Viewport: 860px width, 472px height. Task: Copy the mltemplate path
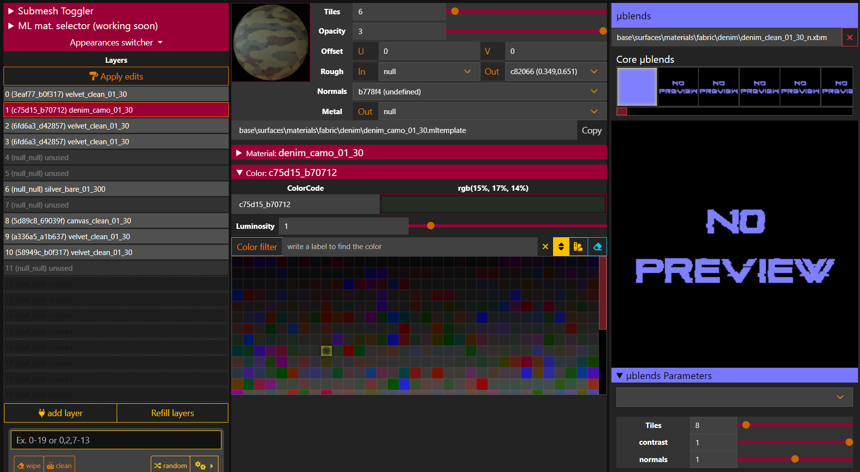click(591, 130)
